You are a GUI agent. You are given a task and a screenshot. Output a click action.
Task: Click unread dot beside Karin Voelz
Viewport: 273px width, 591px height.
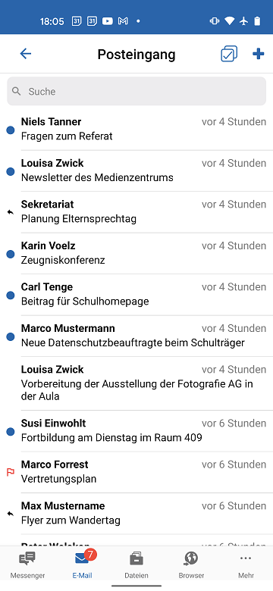11,254
